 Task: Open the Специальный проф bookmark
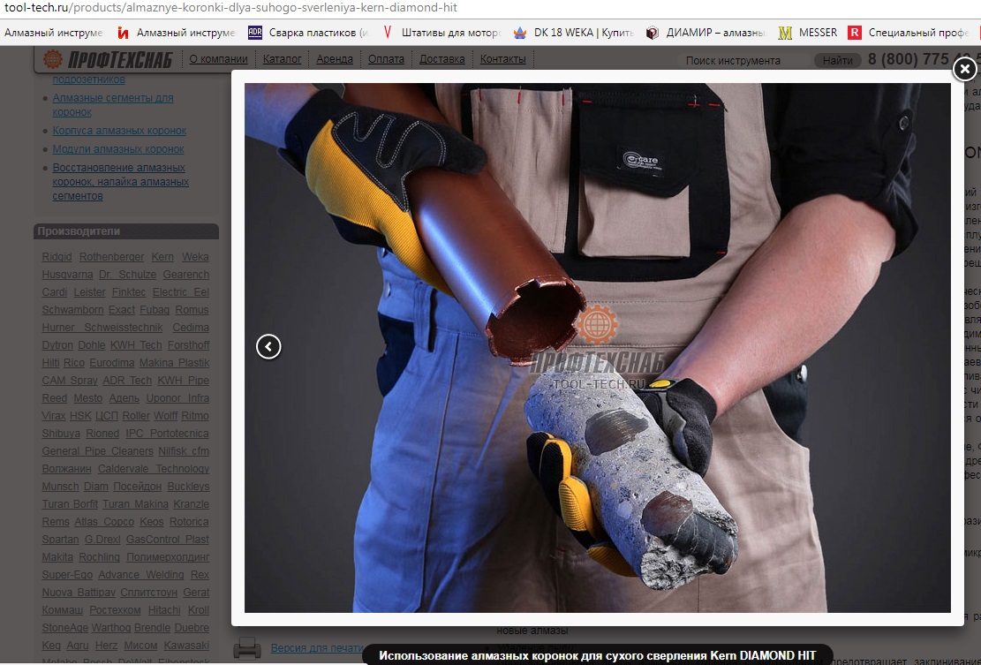[x=909, y=33]
